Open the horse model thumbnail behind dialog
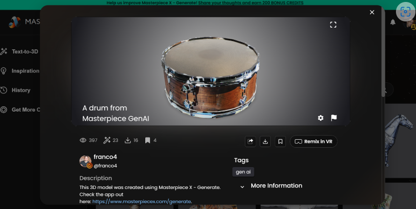This screenshot has height=209, width=416. 400,140
